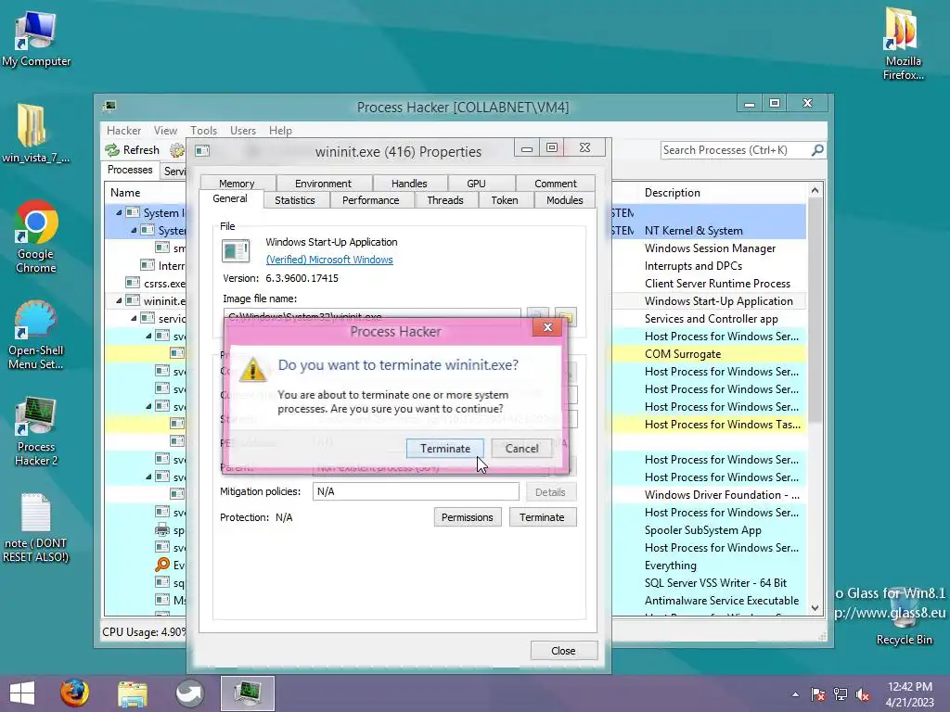This screenshot has width=950, height=712.
Task: Click the muted volume tray icon
Action: [864, 694]
